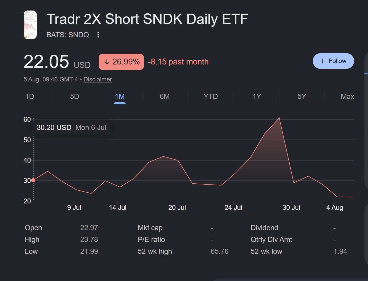This screenshot has width=368, height=281.
Task: Click the 4 Aug axis label
Action: tap(335, 208)
